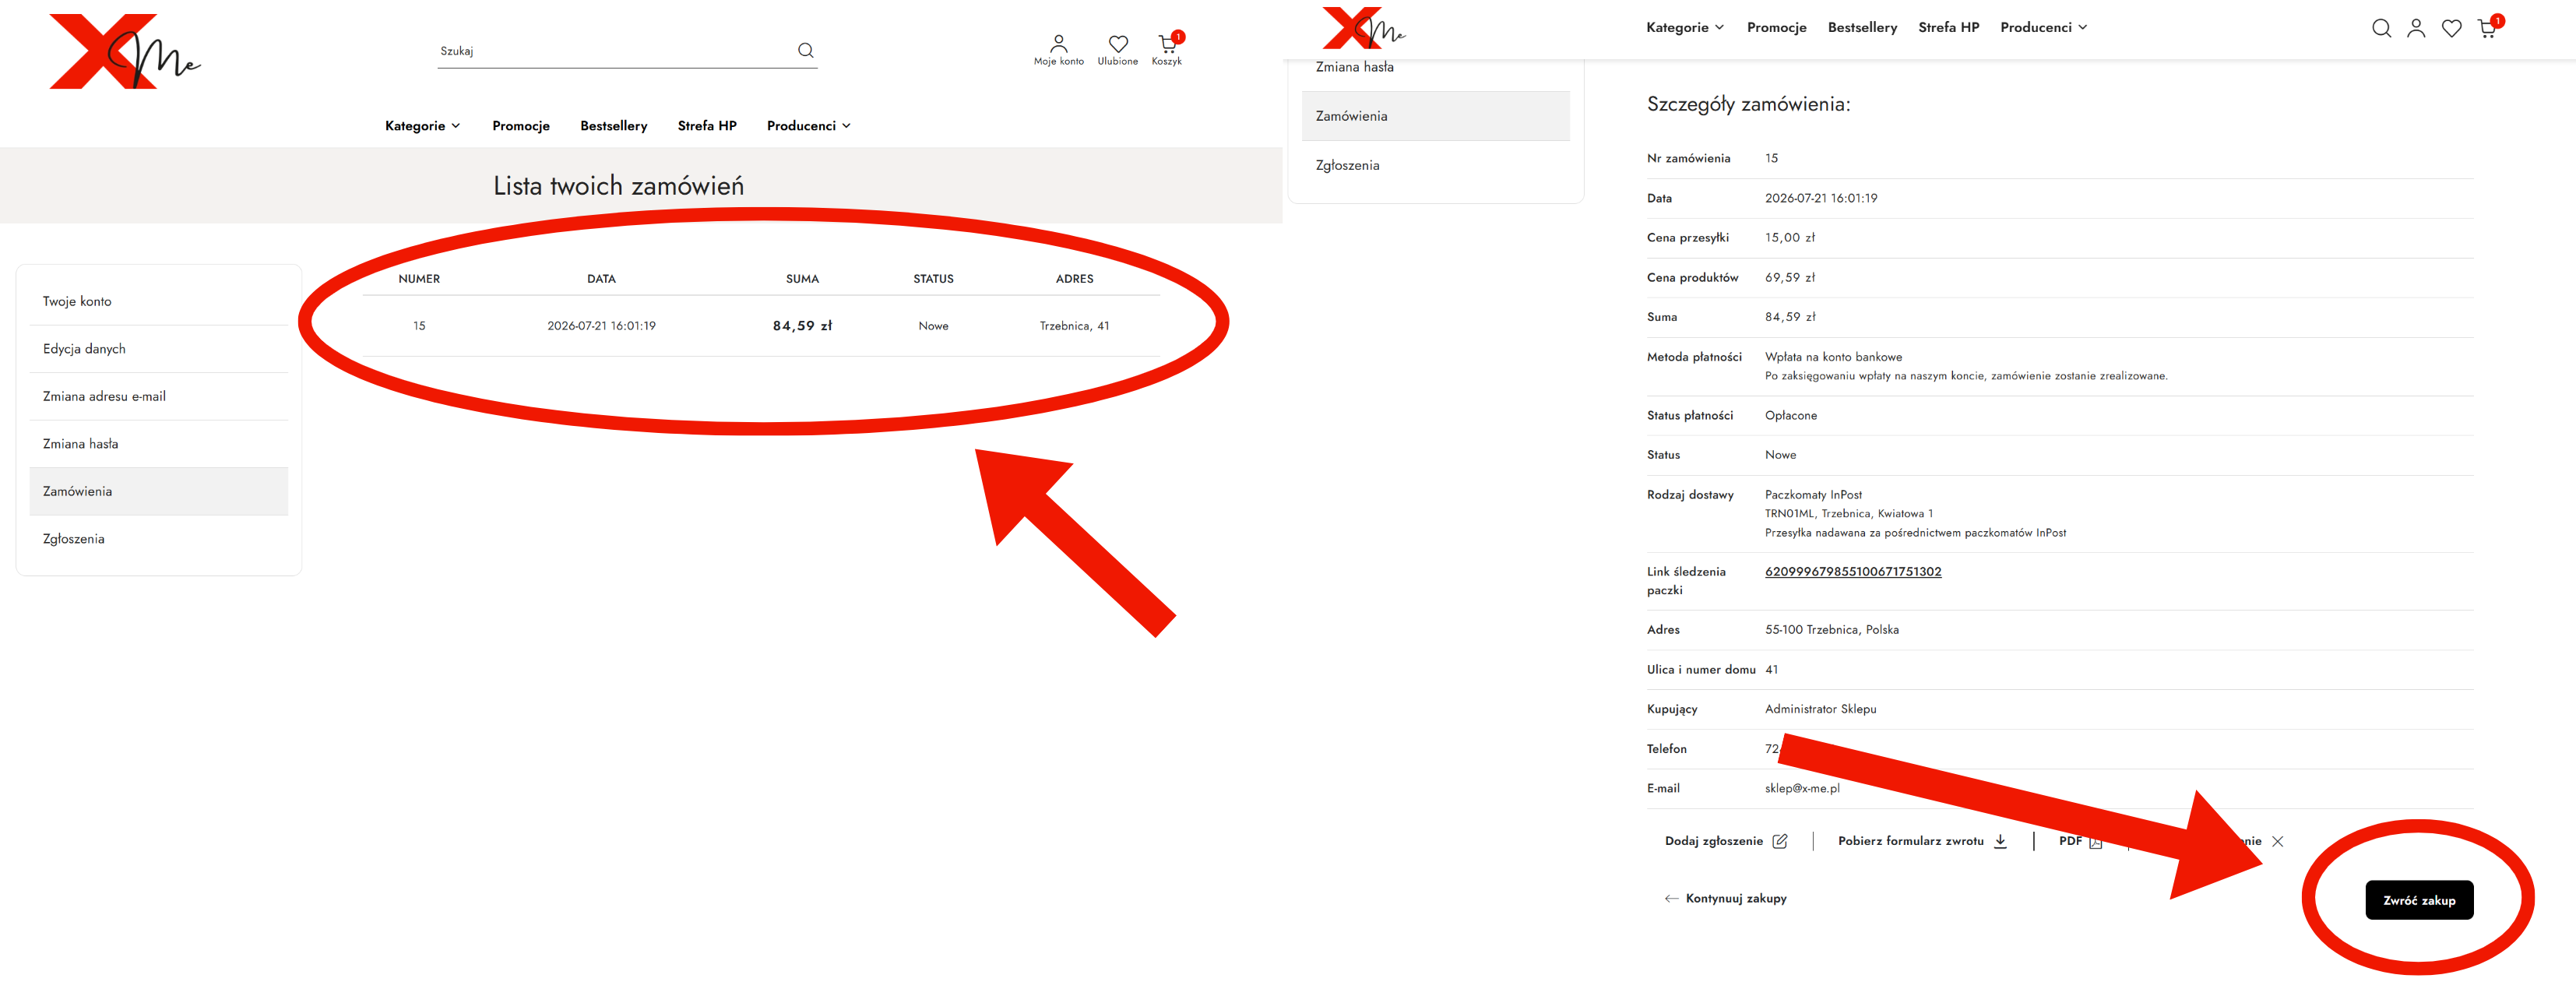Click search magnifier icon on order details page
The height and width of the screenshot is (996, 2576).
(2381, 28)
